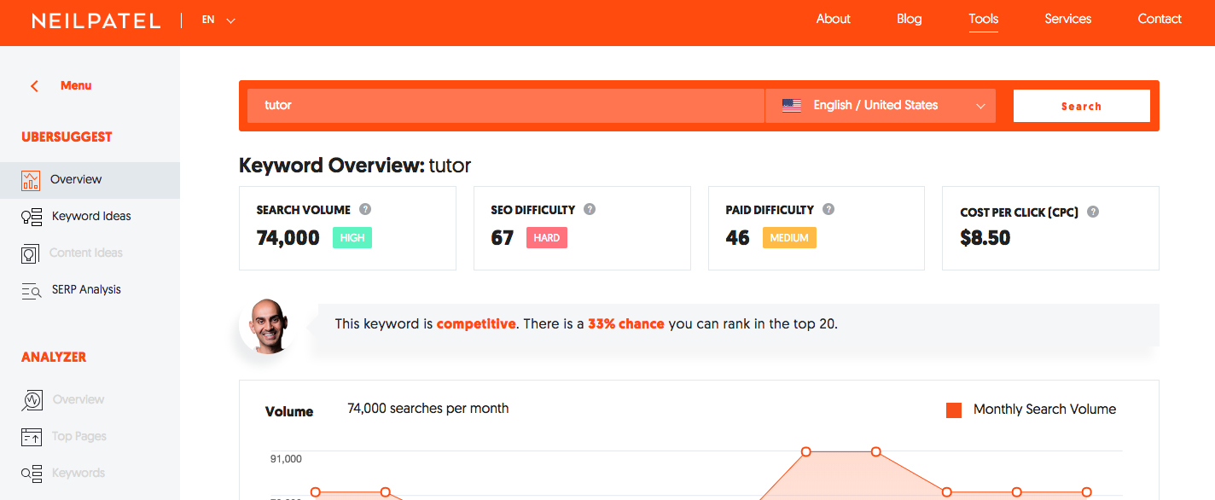The width and height of the screenshot is (1215, 500).
Task: Click the Top Pages icon under Analyzer
Action: [x=32, y=437]
